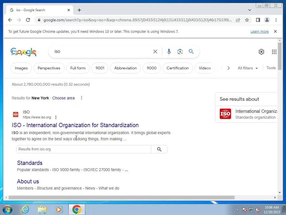Image resolution: width=286 pixels, height=215 pixels.
Task: Open Chrome's three-dot menu
Action: point(276,20)
